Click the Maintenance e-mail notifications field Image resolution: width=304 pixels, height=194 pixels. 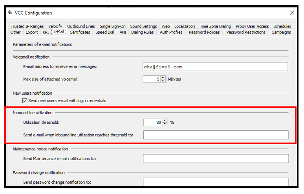click(216, 159)
